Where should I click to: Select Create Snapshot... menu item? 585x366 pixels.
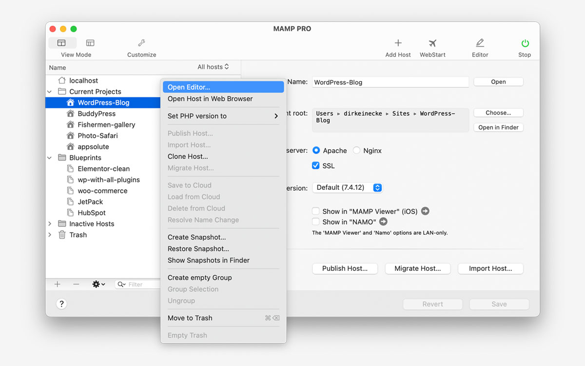pos(223,237)
